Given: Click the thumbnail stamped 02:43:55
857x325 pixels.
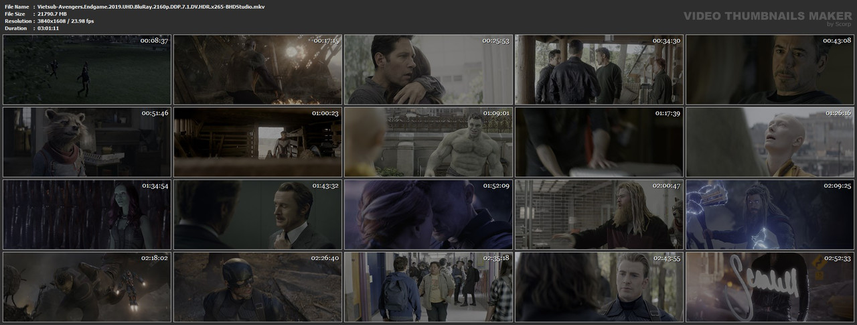Looking at the screenshot, I should pyautogui.click(x=599, y=286).
